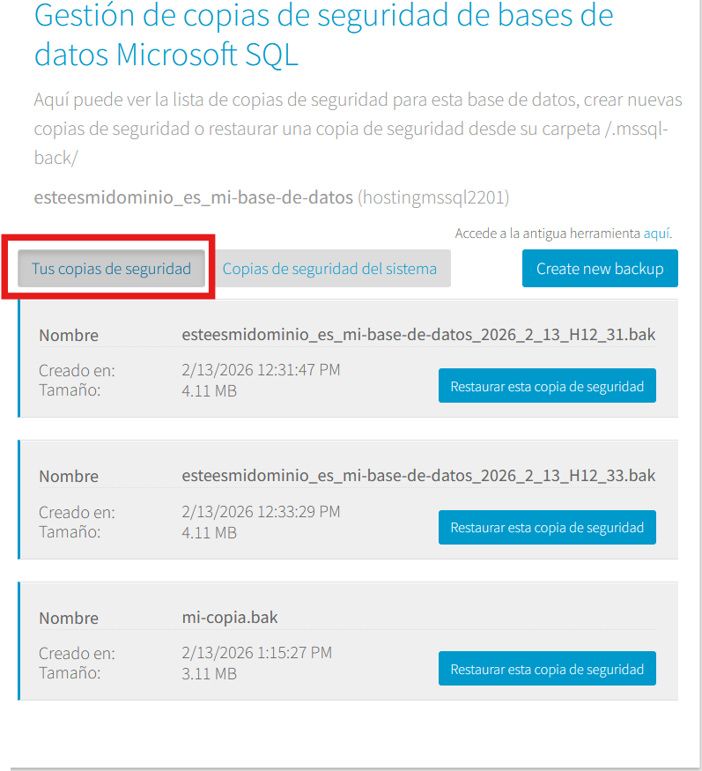Select the file name ending in H12_33.bak

[x=418, y=476]
